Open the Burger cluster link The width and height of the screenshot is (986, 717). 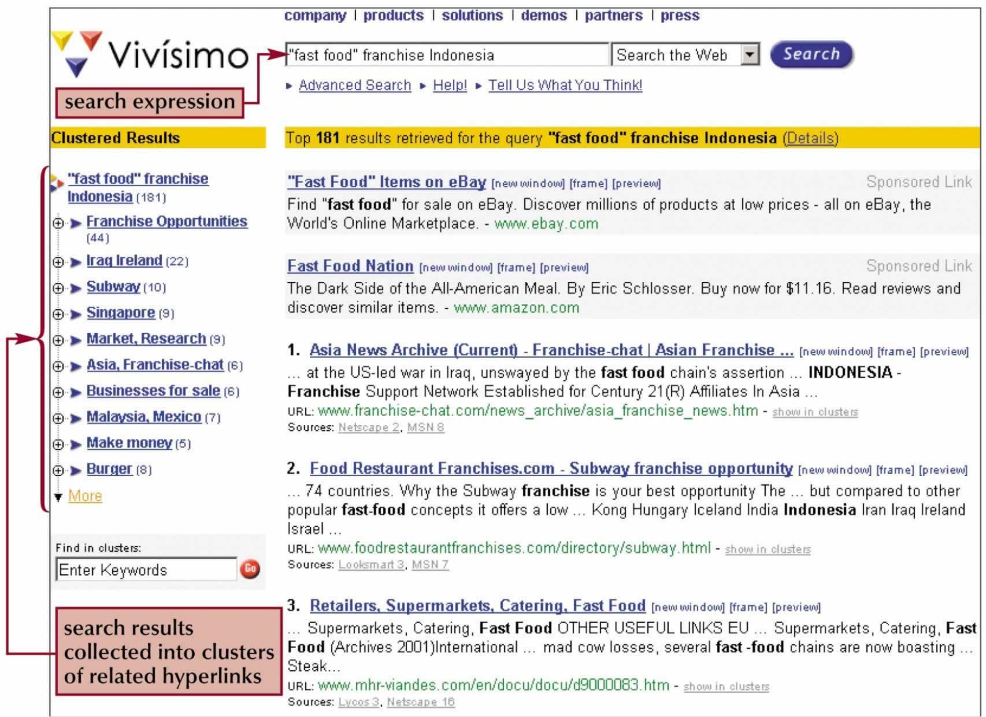point(109,469)
